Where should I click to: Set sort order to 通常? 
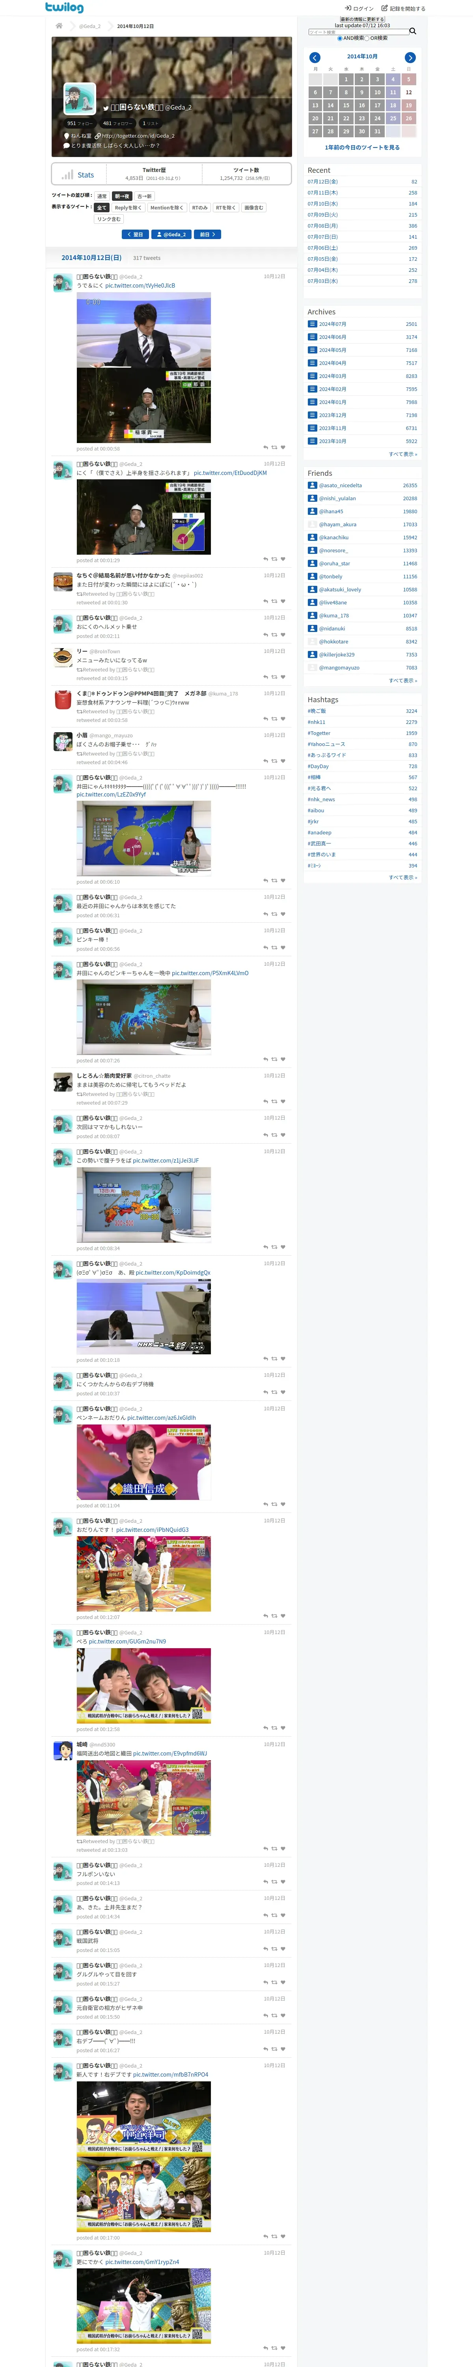[x=102, y=196]
